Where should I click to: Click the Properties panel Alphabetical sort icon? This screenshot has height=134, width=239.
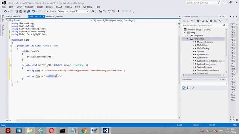(x=188, y=88)
